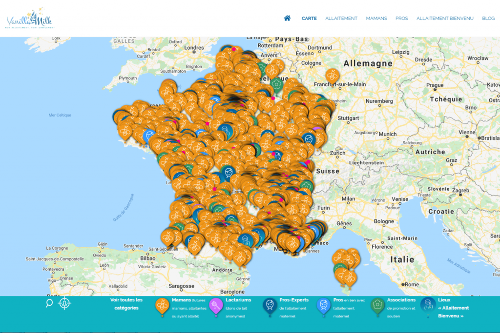The width and height of the screenshot is (500, 333).
Task: Go to the MAMANS menu
Action: point(376,19)
